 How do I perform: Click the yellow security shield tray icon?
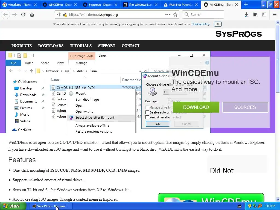(250, 206)
